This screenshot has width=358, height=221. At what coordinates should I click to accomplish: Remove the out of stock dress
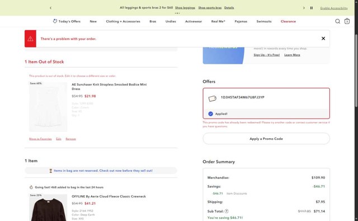pos(70,139)
